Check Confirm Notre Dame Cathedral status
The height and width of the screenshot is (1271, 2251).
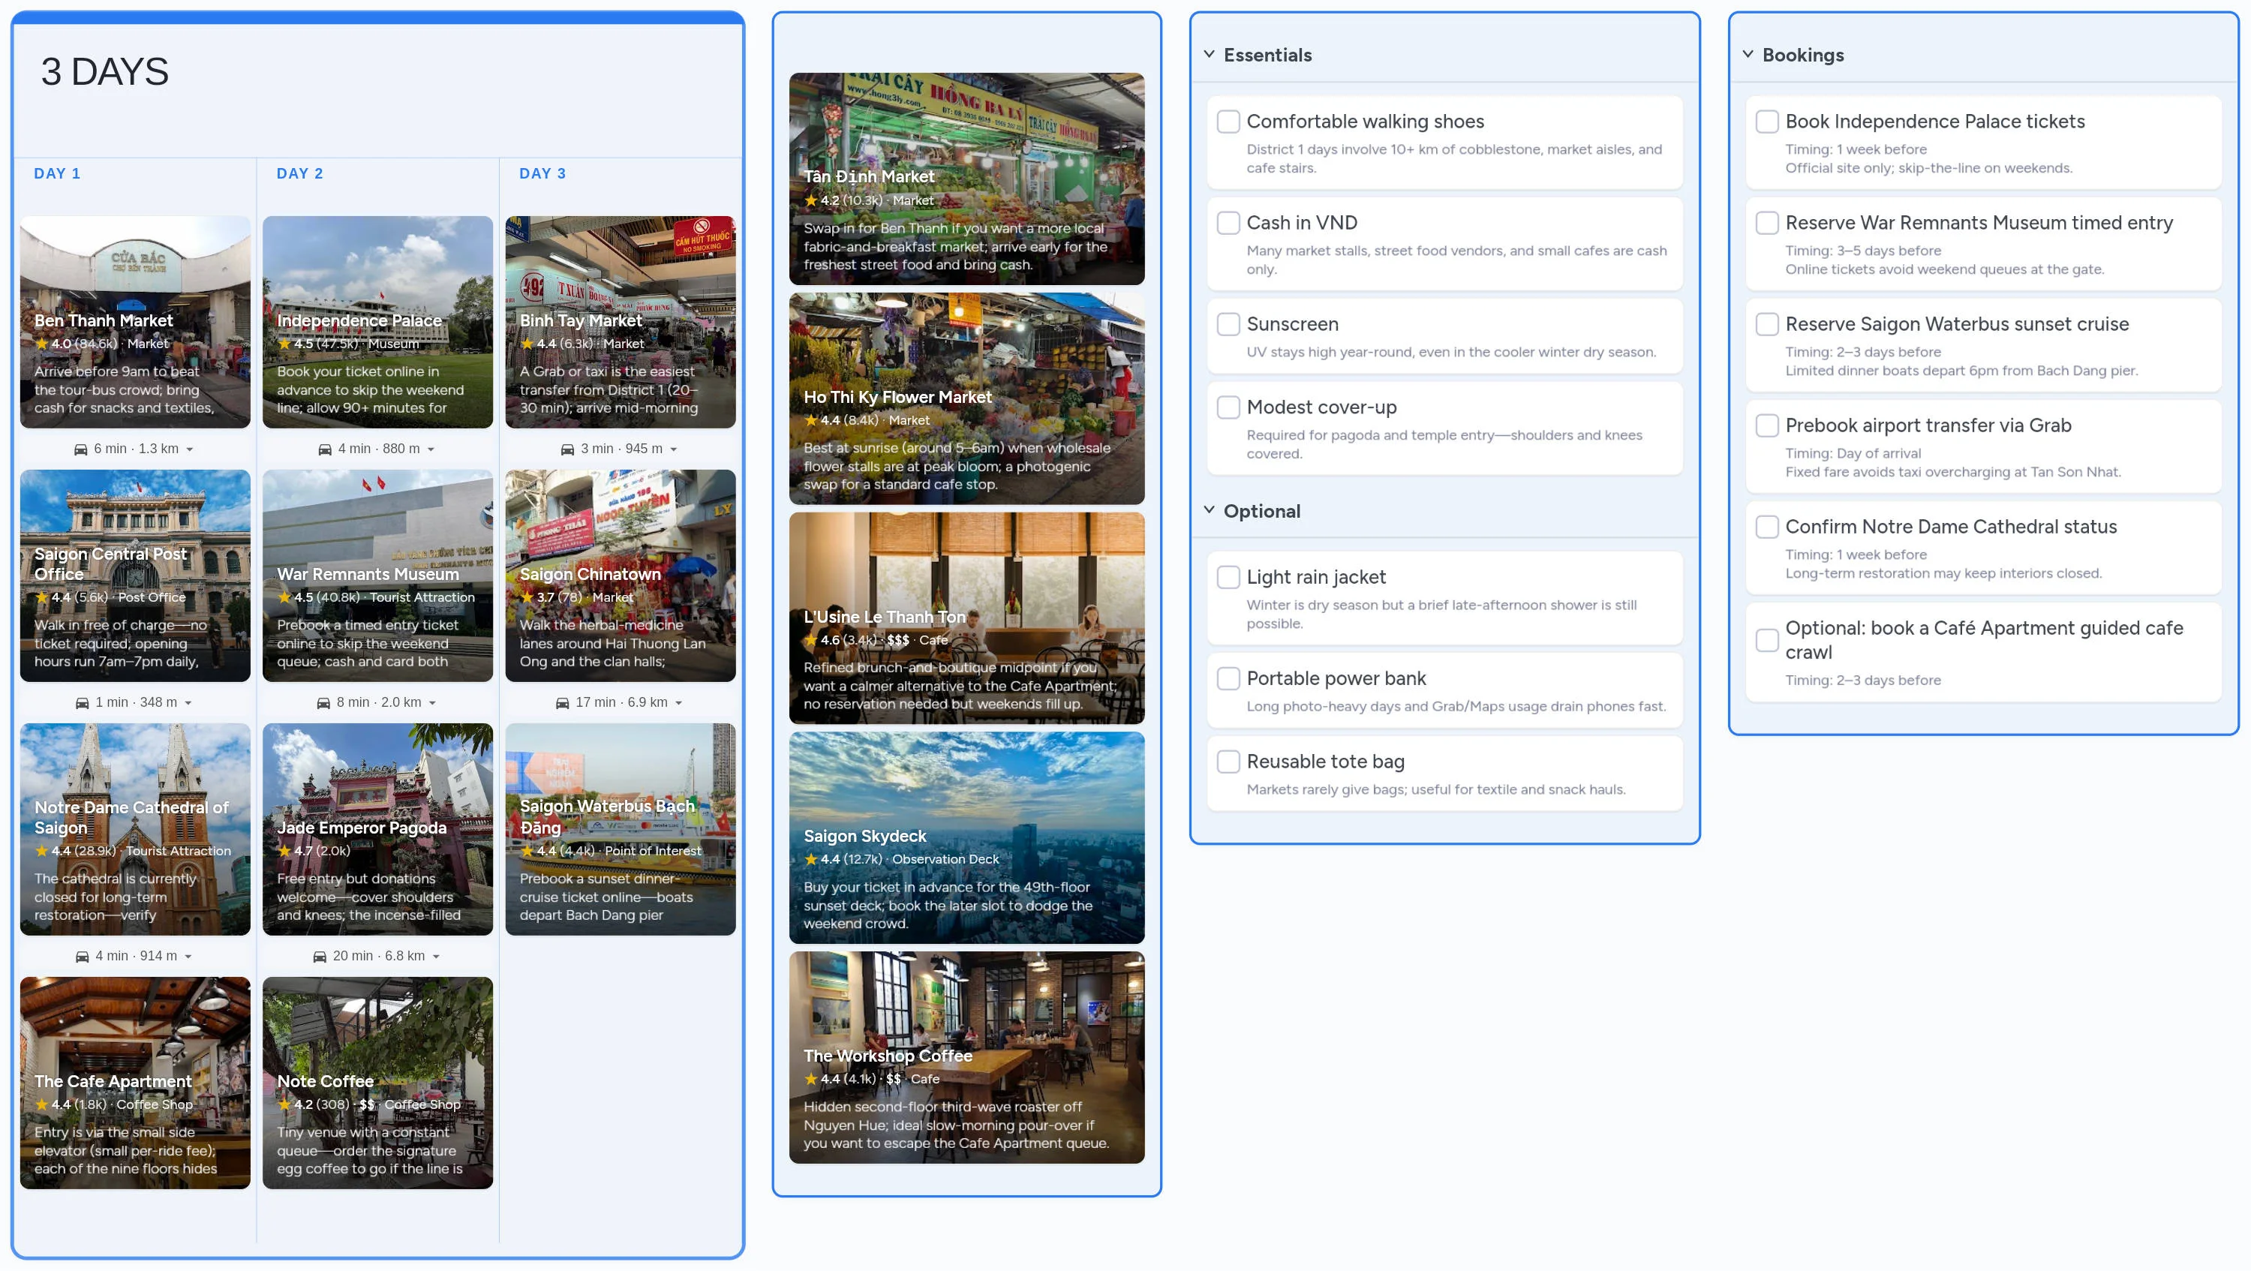click(x=1767, y=527)
